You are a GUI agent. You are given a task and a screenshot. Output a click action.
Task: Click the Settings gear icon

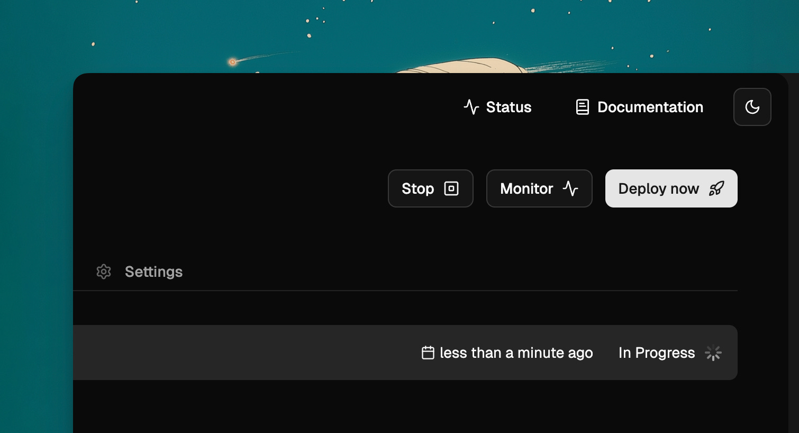[104, 272]
